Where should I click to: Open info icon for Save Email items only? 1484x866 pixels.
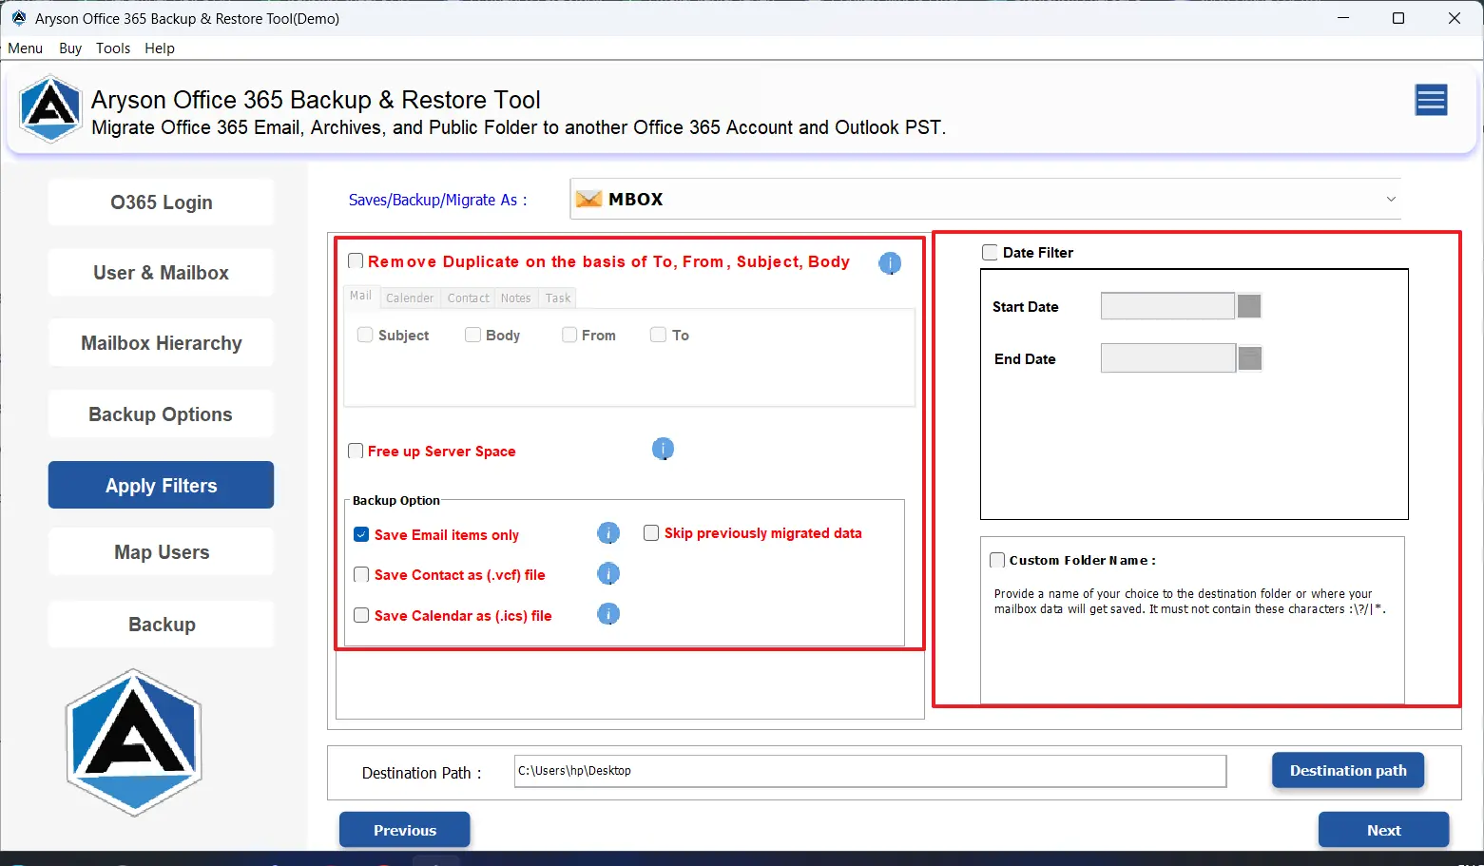coord(607,533)
